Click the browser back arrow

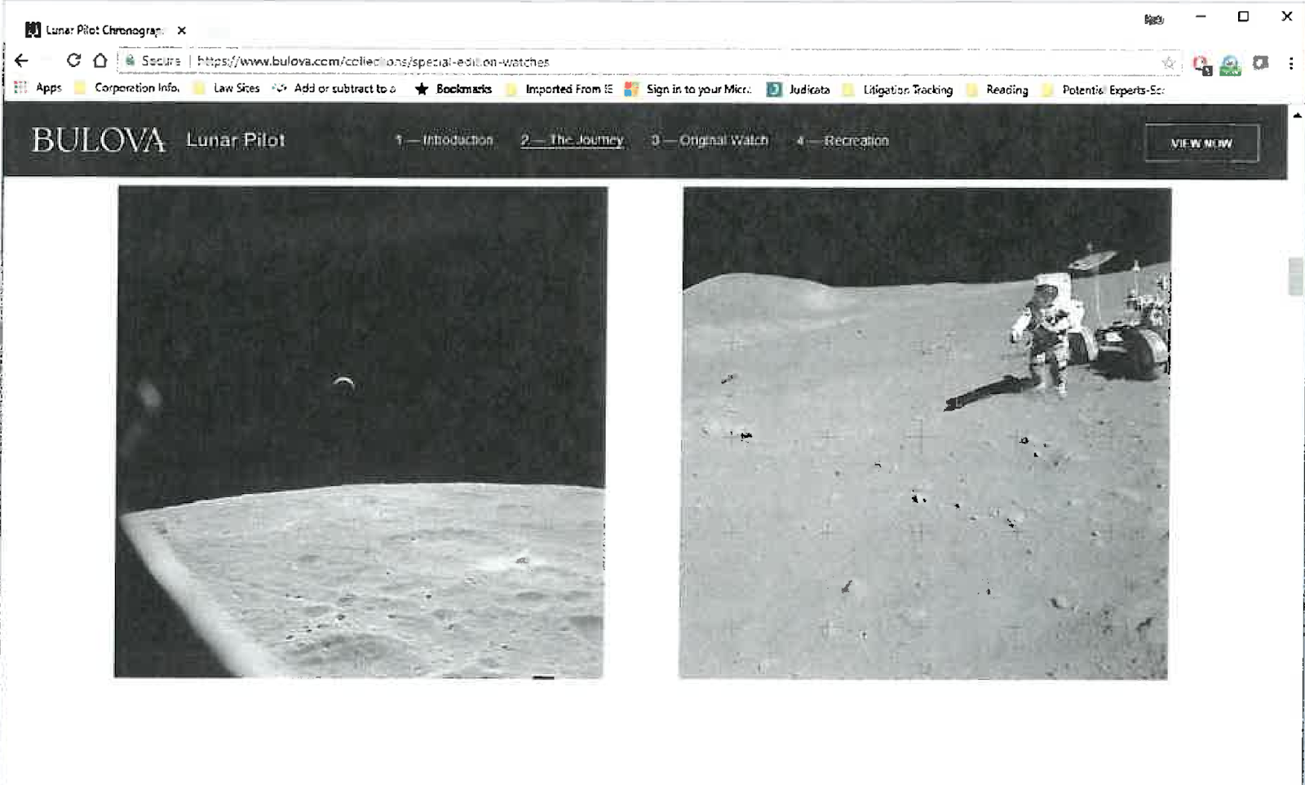pos(22,60)
